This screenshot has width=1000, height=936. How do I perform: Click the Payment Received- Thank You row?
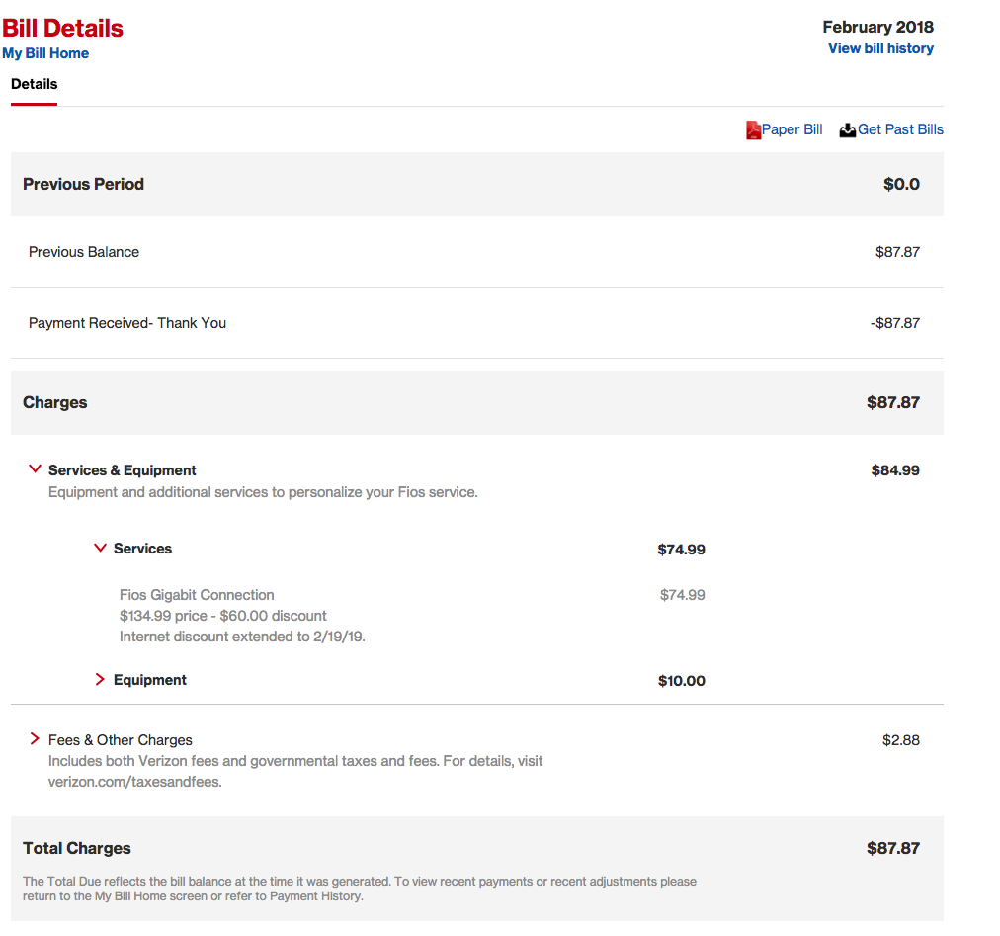point(127,323)
